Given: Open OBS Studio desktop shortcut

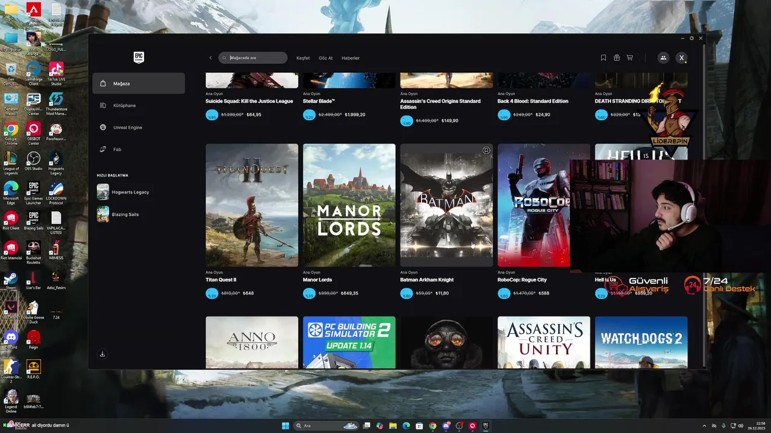Looking at the screenshot, I should tap(34, 161).
